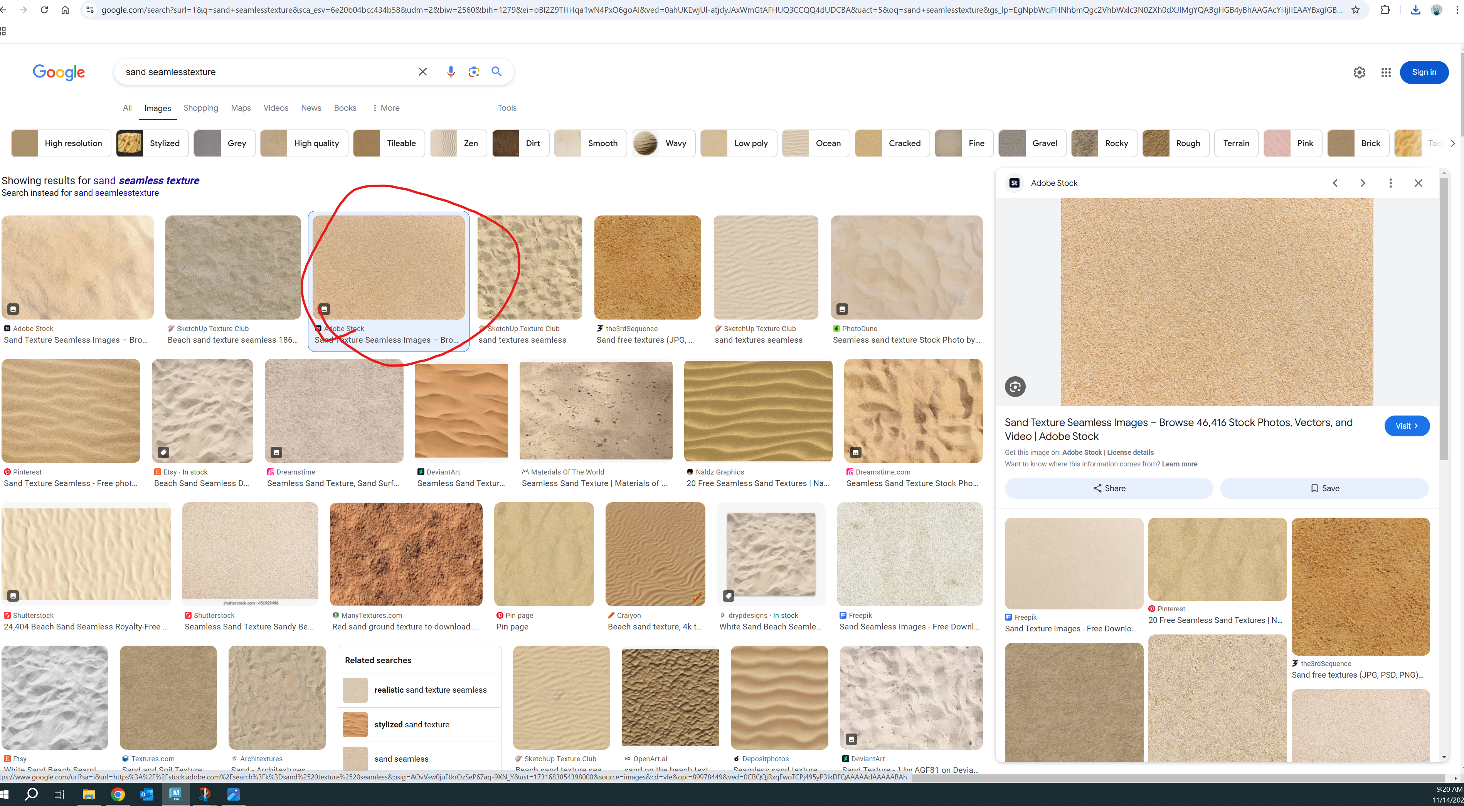Open Freepik related image in preview panel

pyautogui.click(x=1074, y=563)
